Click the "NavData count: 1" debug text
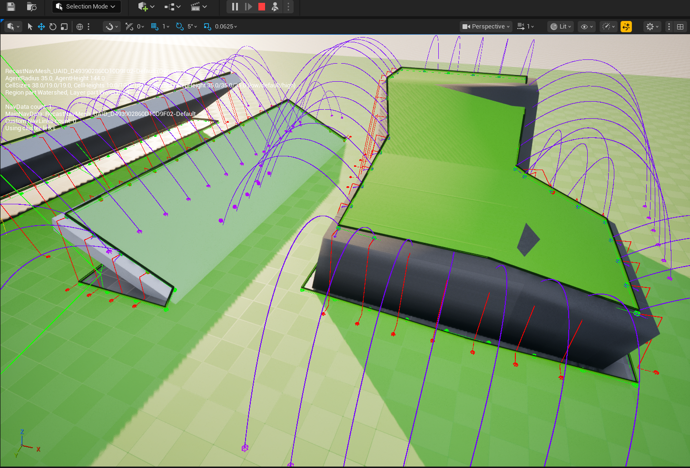Viewport: 690px width, 468px height. [x=29, y=107]
